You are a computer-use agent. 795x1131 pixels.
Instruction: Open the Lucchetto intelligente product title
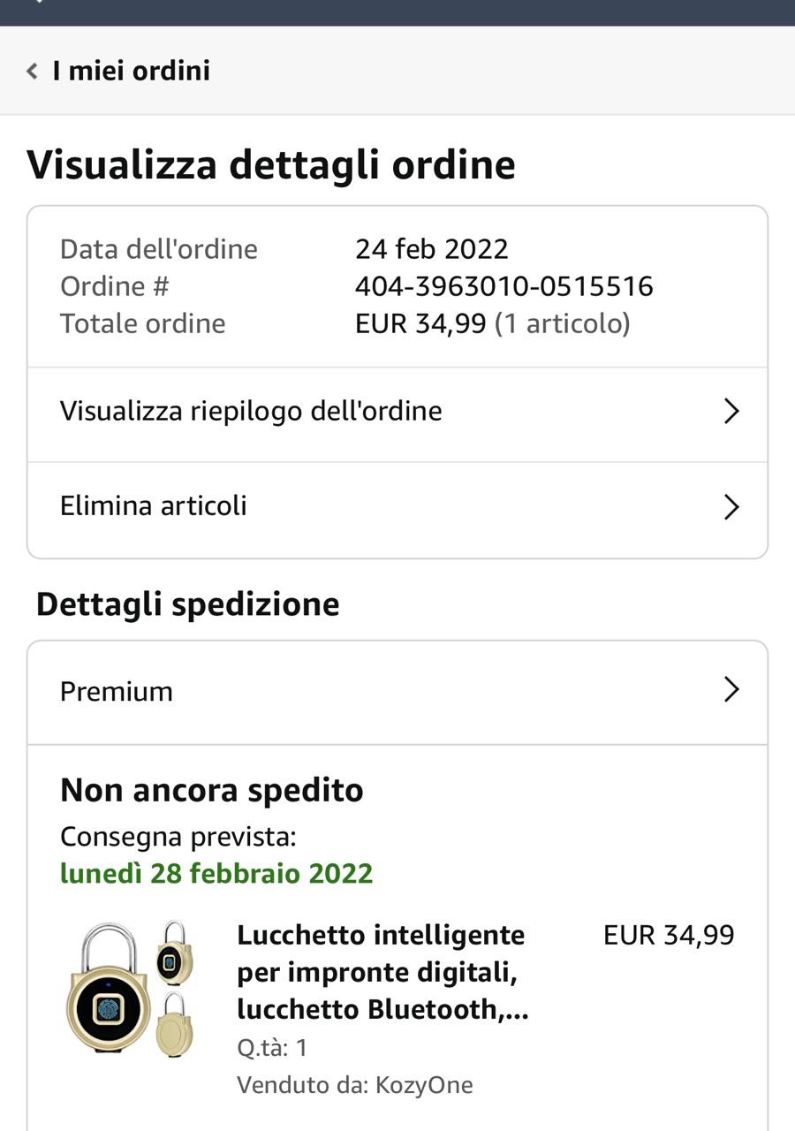click(x=382, y=972)
